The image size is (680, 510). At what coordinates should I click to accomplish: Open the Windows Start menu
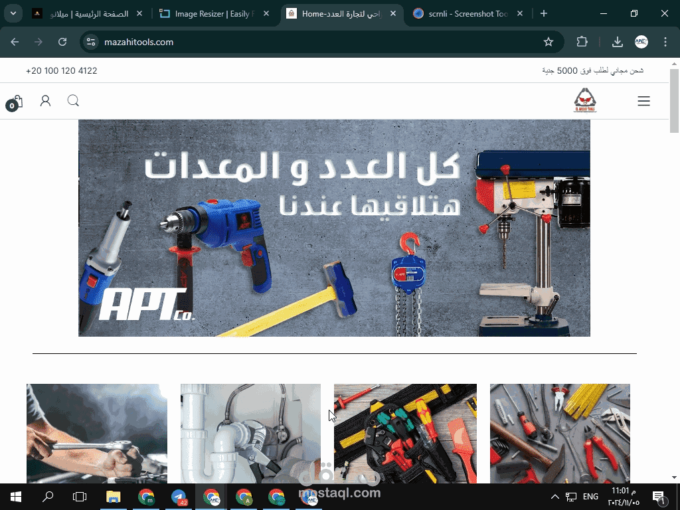(16, 497)
